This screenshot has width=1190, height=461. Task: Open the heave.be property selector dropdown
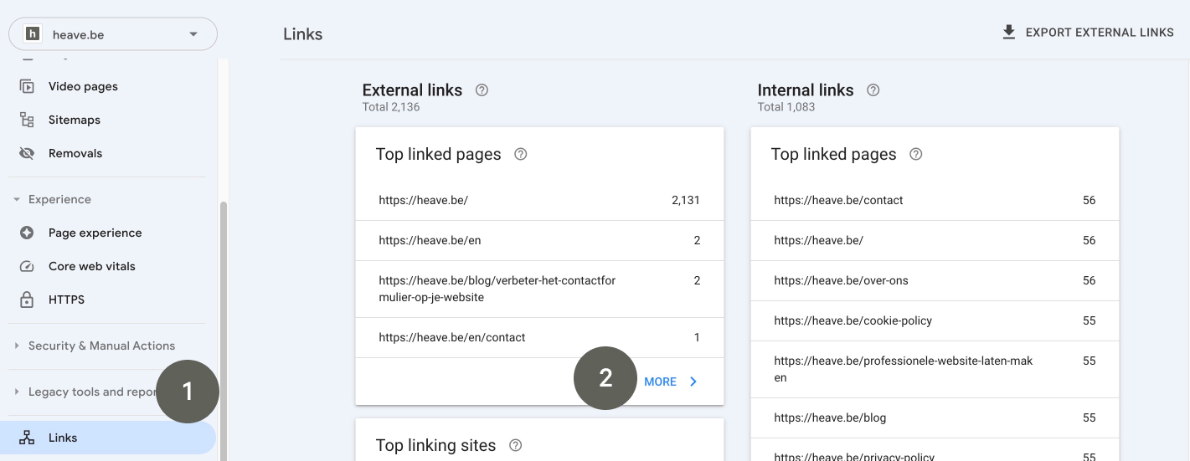(112, 34)
